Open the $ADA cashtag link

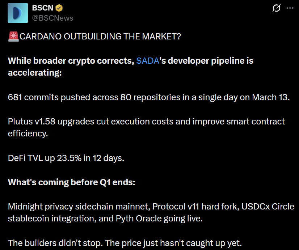coord(148,61)
